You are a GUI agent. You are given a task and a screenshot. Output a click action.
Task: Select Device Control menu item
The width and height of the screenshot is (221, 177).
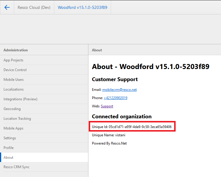click(x=15, y=70)
